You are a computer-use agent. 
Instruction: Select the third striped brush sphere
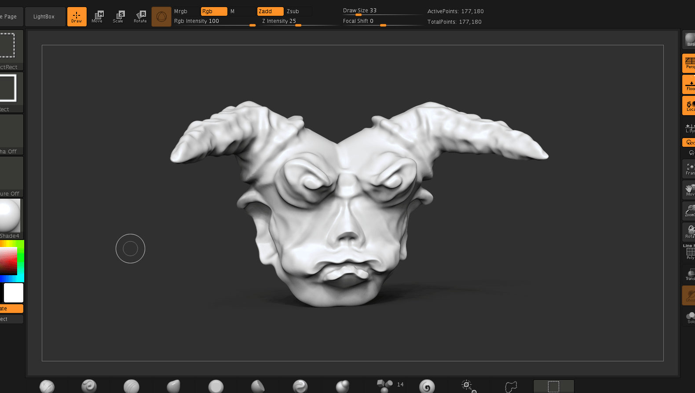coord(132,386)
